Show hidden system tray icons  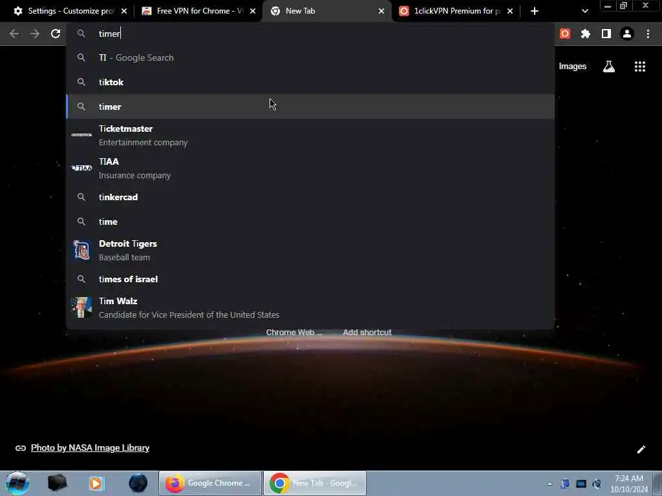(550, 484)
